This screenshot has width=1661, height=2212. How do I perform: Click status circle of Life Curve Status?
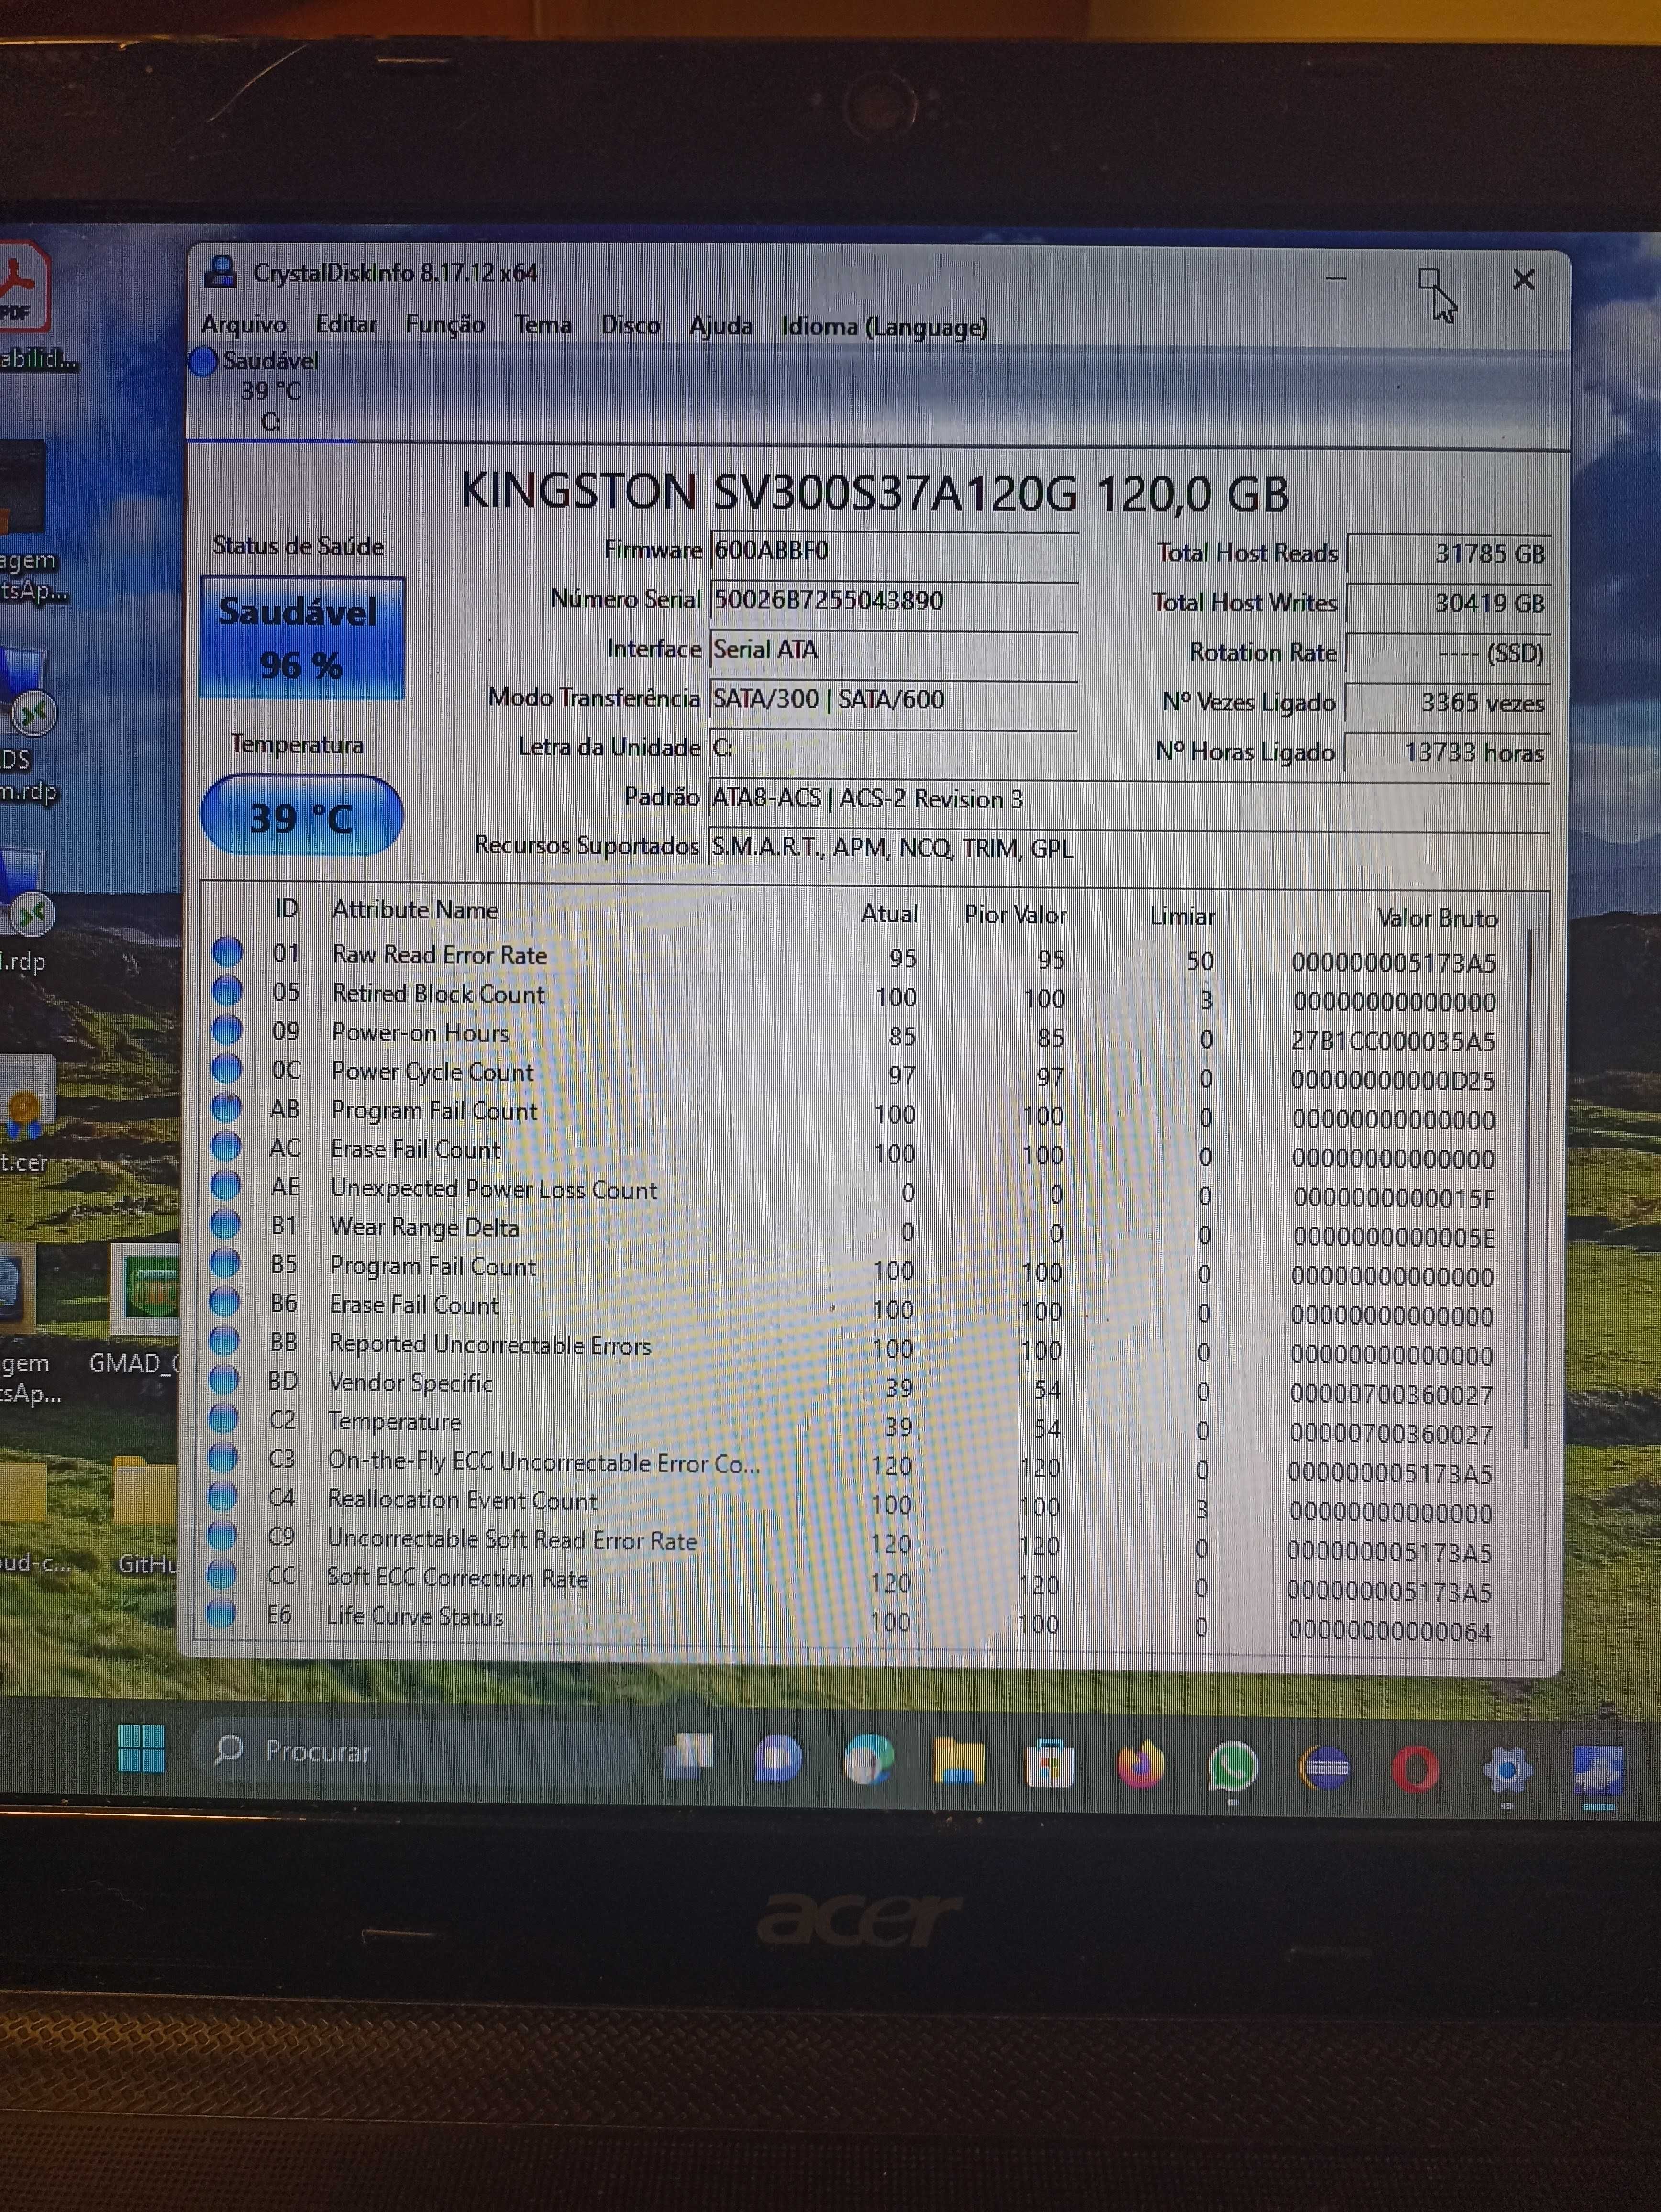221,1613
